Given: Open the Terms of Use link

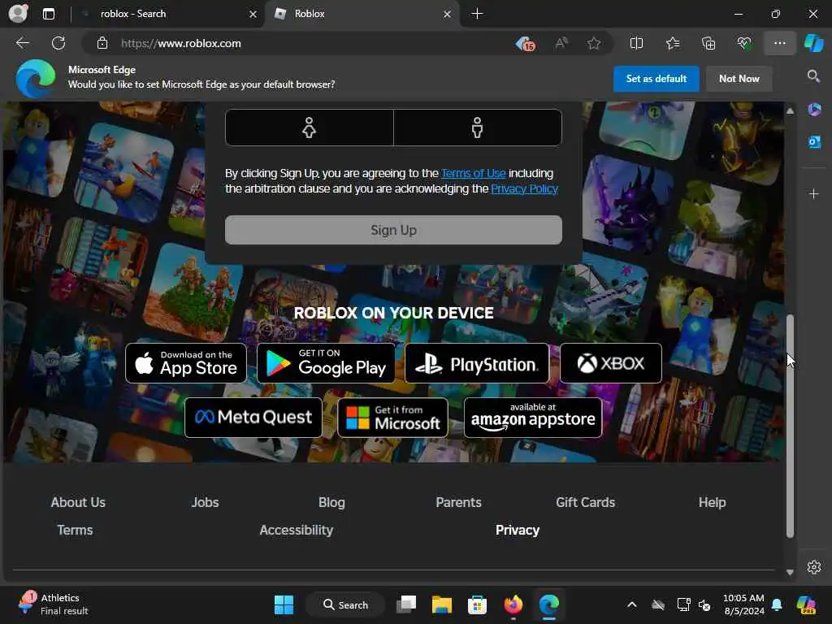Looking at the screenshot, I should point(474,174).
